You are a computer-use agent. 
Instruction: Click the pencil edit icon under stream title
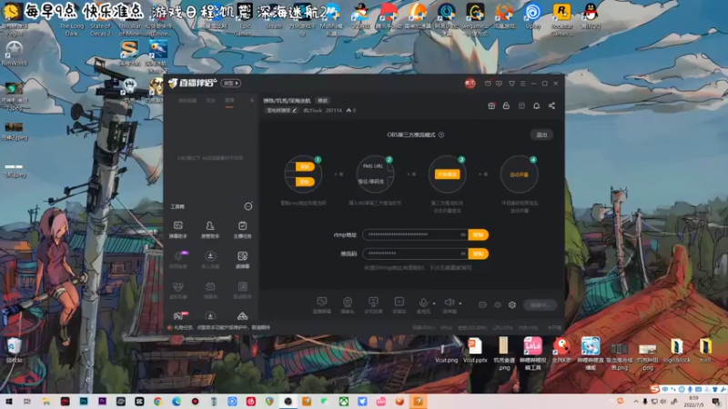tap(294, 110)
